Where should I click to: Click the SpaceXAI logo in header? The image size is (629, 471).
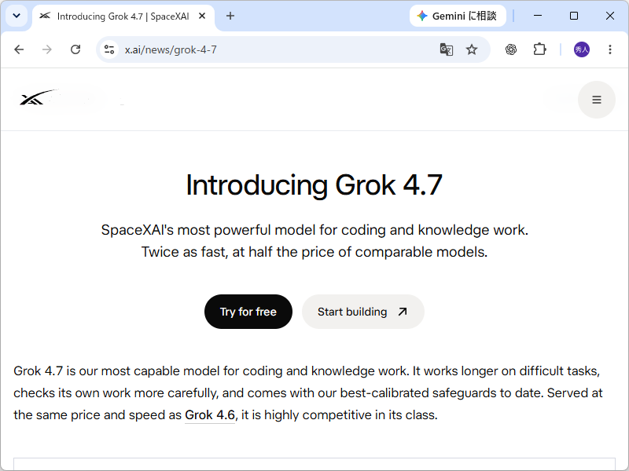tap(39, 97)
